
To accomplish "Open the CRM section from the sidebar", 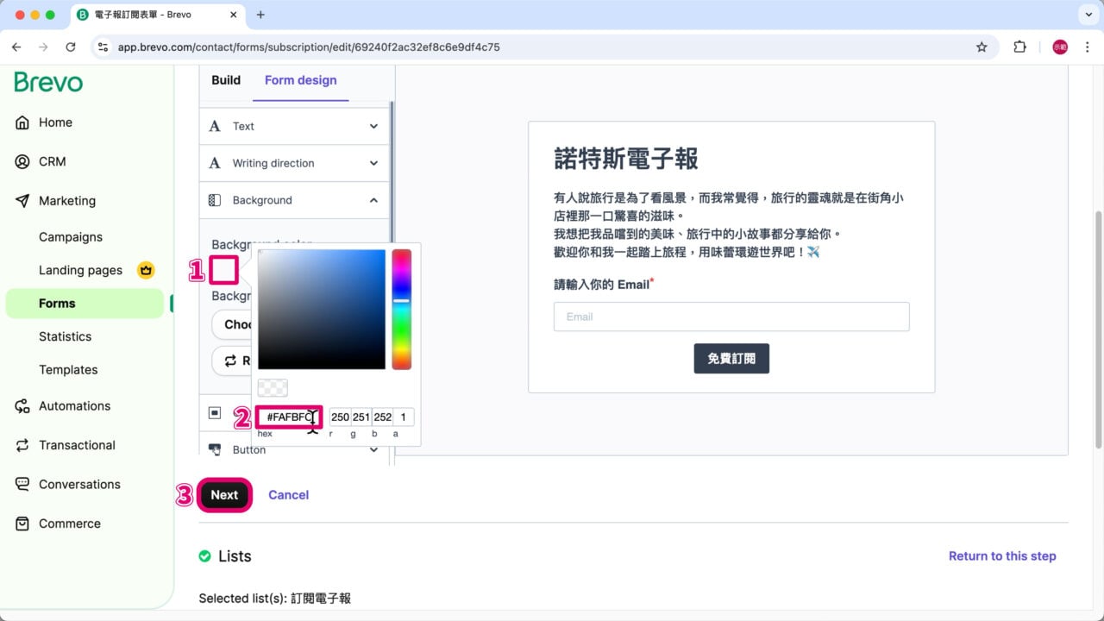I will pyautogui.click(x=53, y=161).
